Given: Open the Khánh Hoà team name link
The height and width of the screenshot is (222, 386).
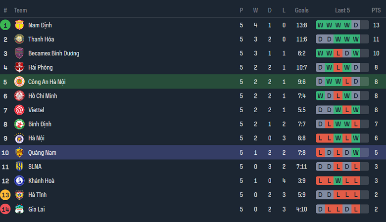Looking at the screenshot, I should (x=41, y=181).
